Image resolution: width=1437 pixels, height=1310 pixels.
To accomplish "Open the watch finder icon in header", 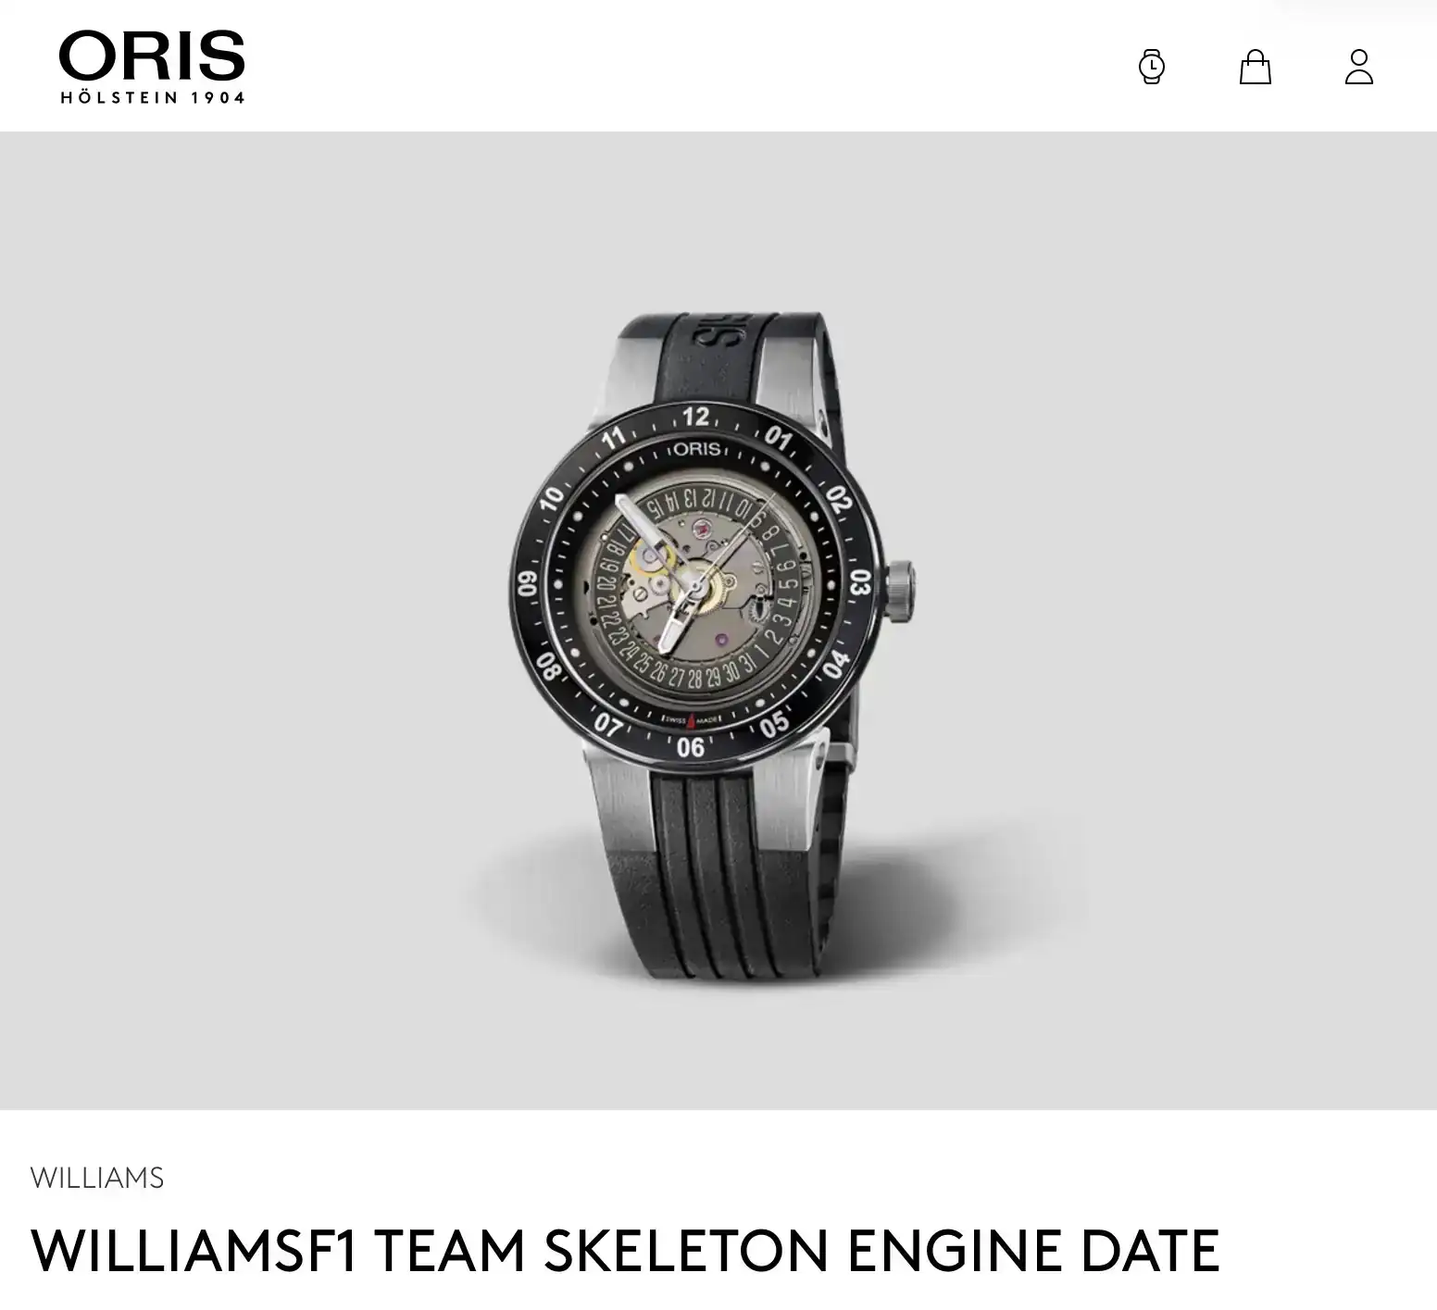I will pyautogui.click(x=1151, y=67).
